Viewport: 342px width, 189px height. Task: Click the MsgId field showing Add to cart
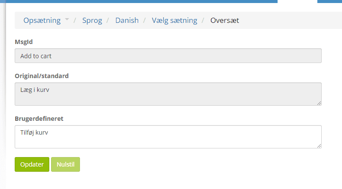click(168, 56)
